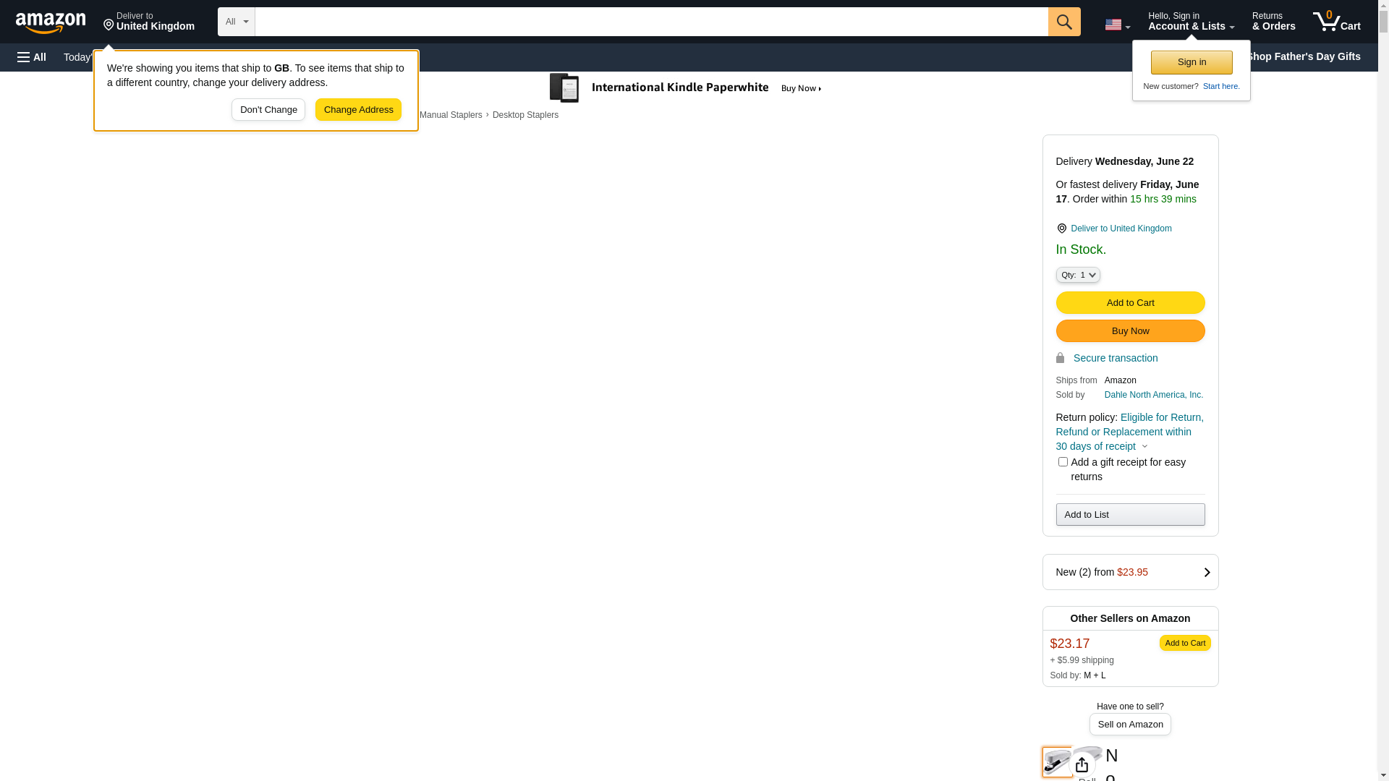Click into the Amazon search field

(x=651, y=22)
